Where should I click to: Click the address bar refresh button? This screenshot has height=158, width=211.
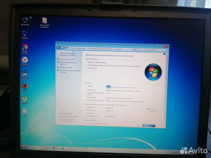tap(134, 50)
